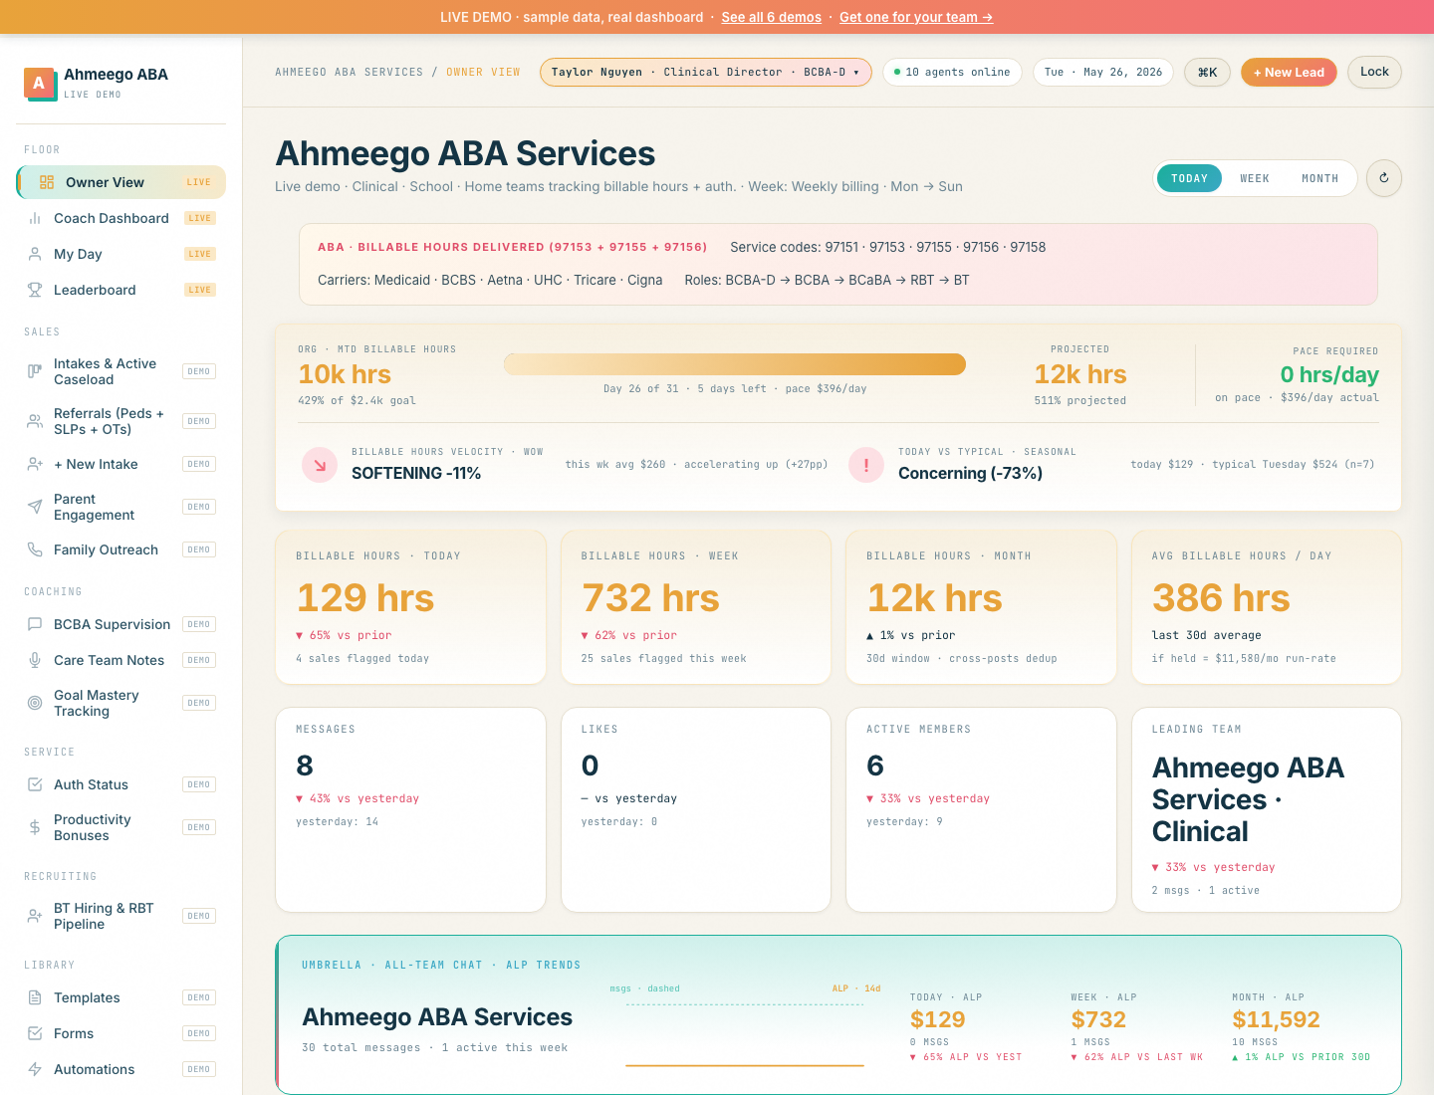The width and height of the screenshot is (1434, 1095).
Task: Click the Coach Dashboard bar chart icon
Action: [x=35, y=218]
